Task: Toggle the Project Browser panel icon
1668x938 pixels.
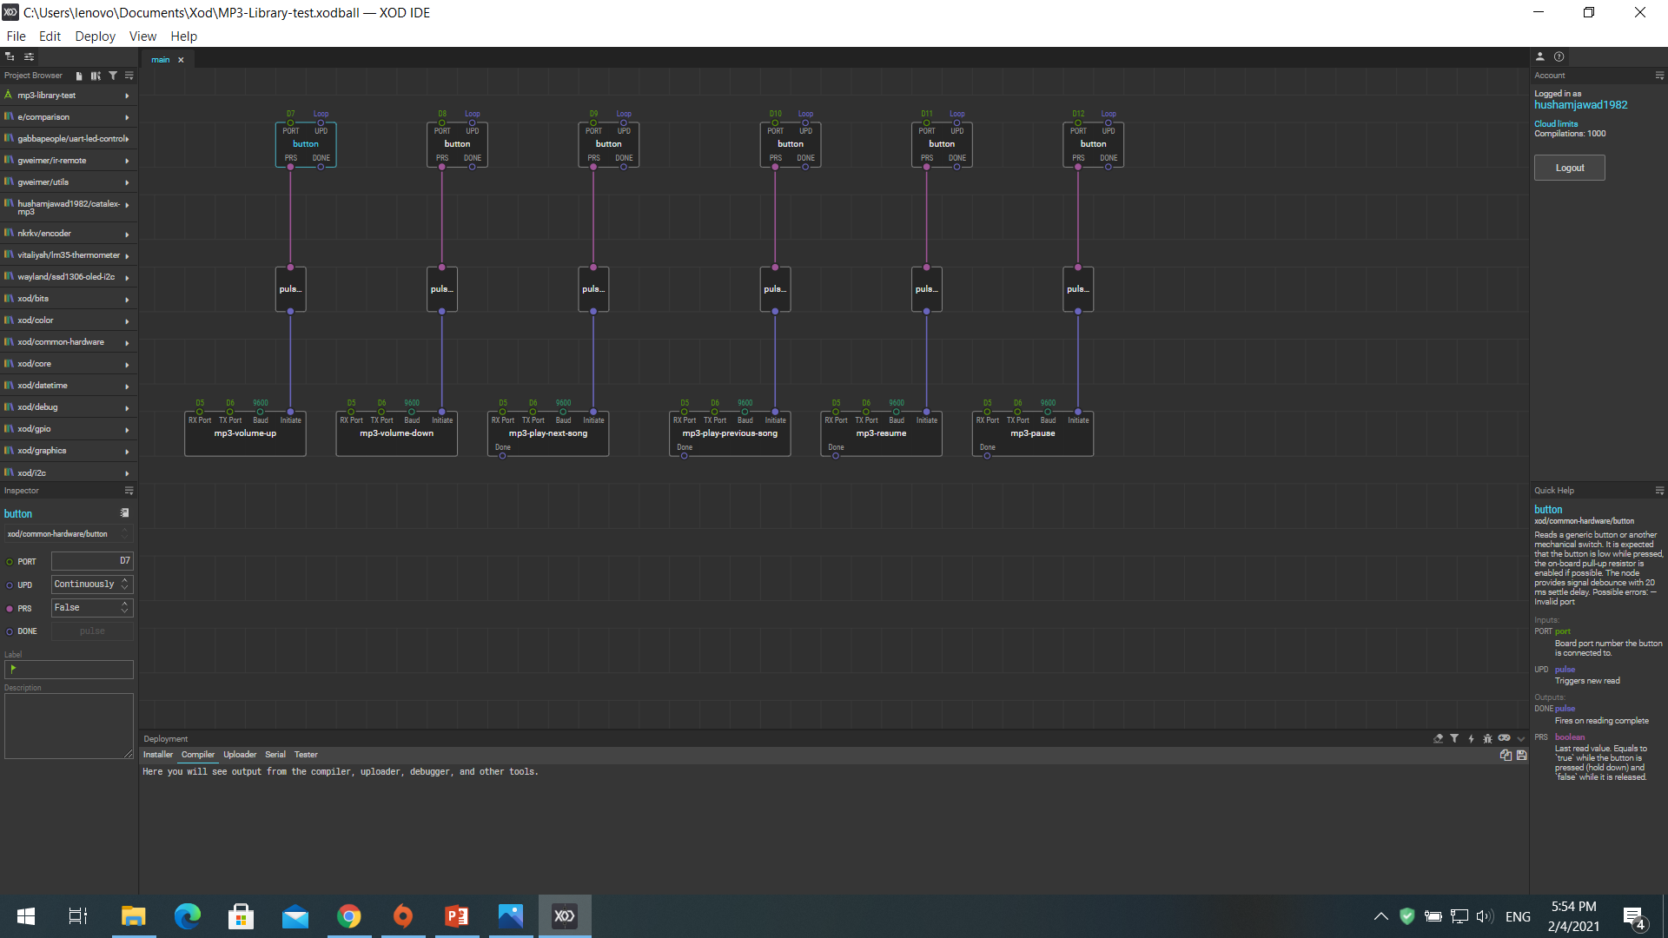Action: tap(10, 56)
